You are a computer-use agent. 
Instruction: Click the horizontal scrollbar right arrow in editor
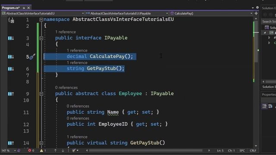click(209, 151)
